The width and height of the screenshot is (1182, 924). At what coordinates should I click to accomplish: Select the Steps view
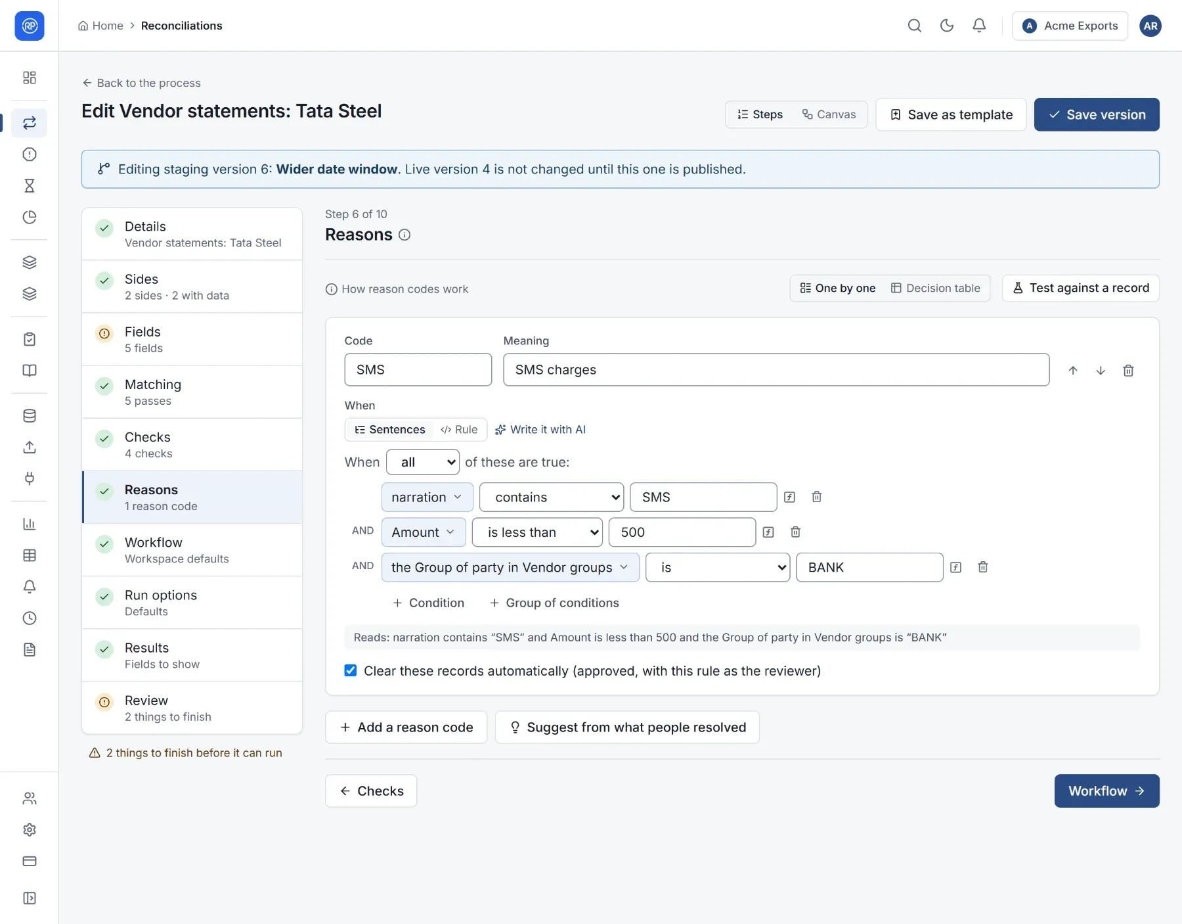pos(760,114)
